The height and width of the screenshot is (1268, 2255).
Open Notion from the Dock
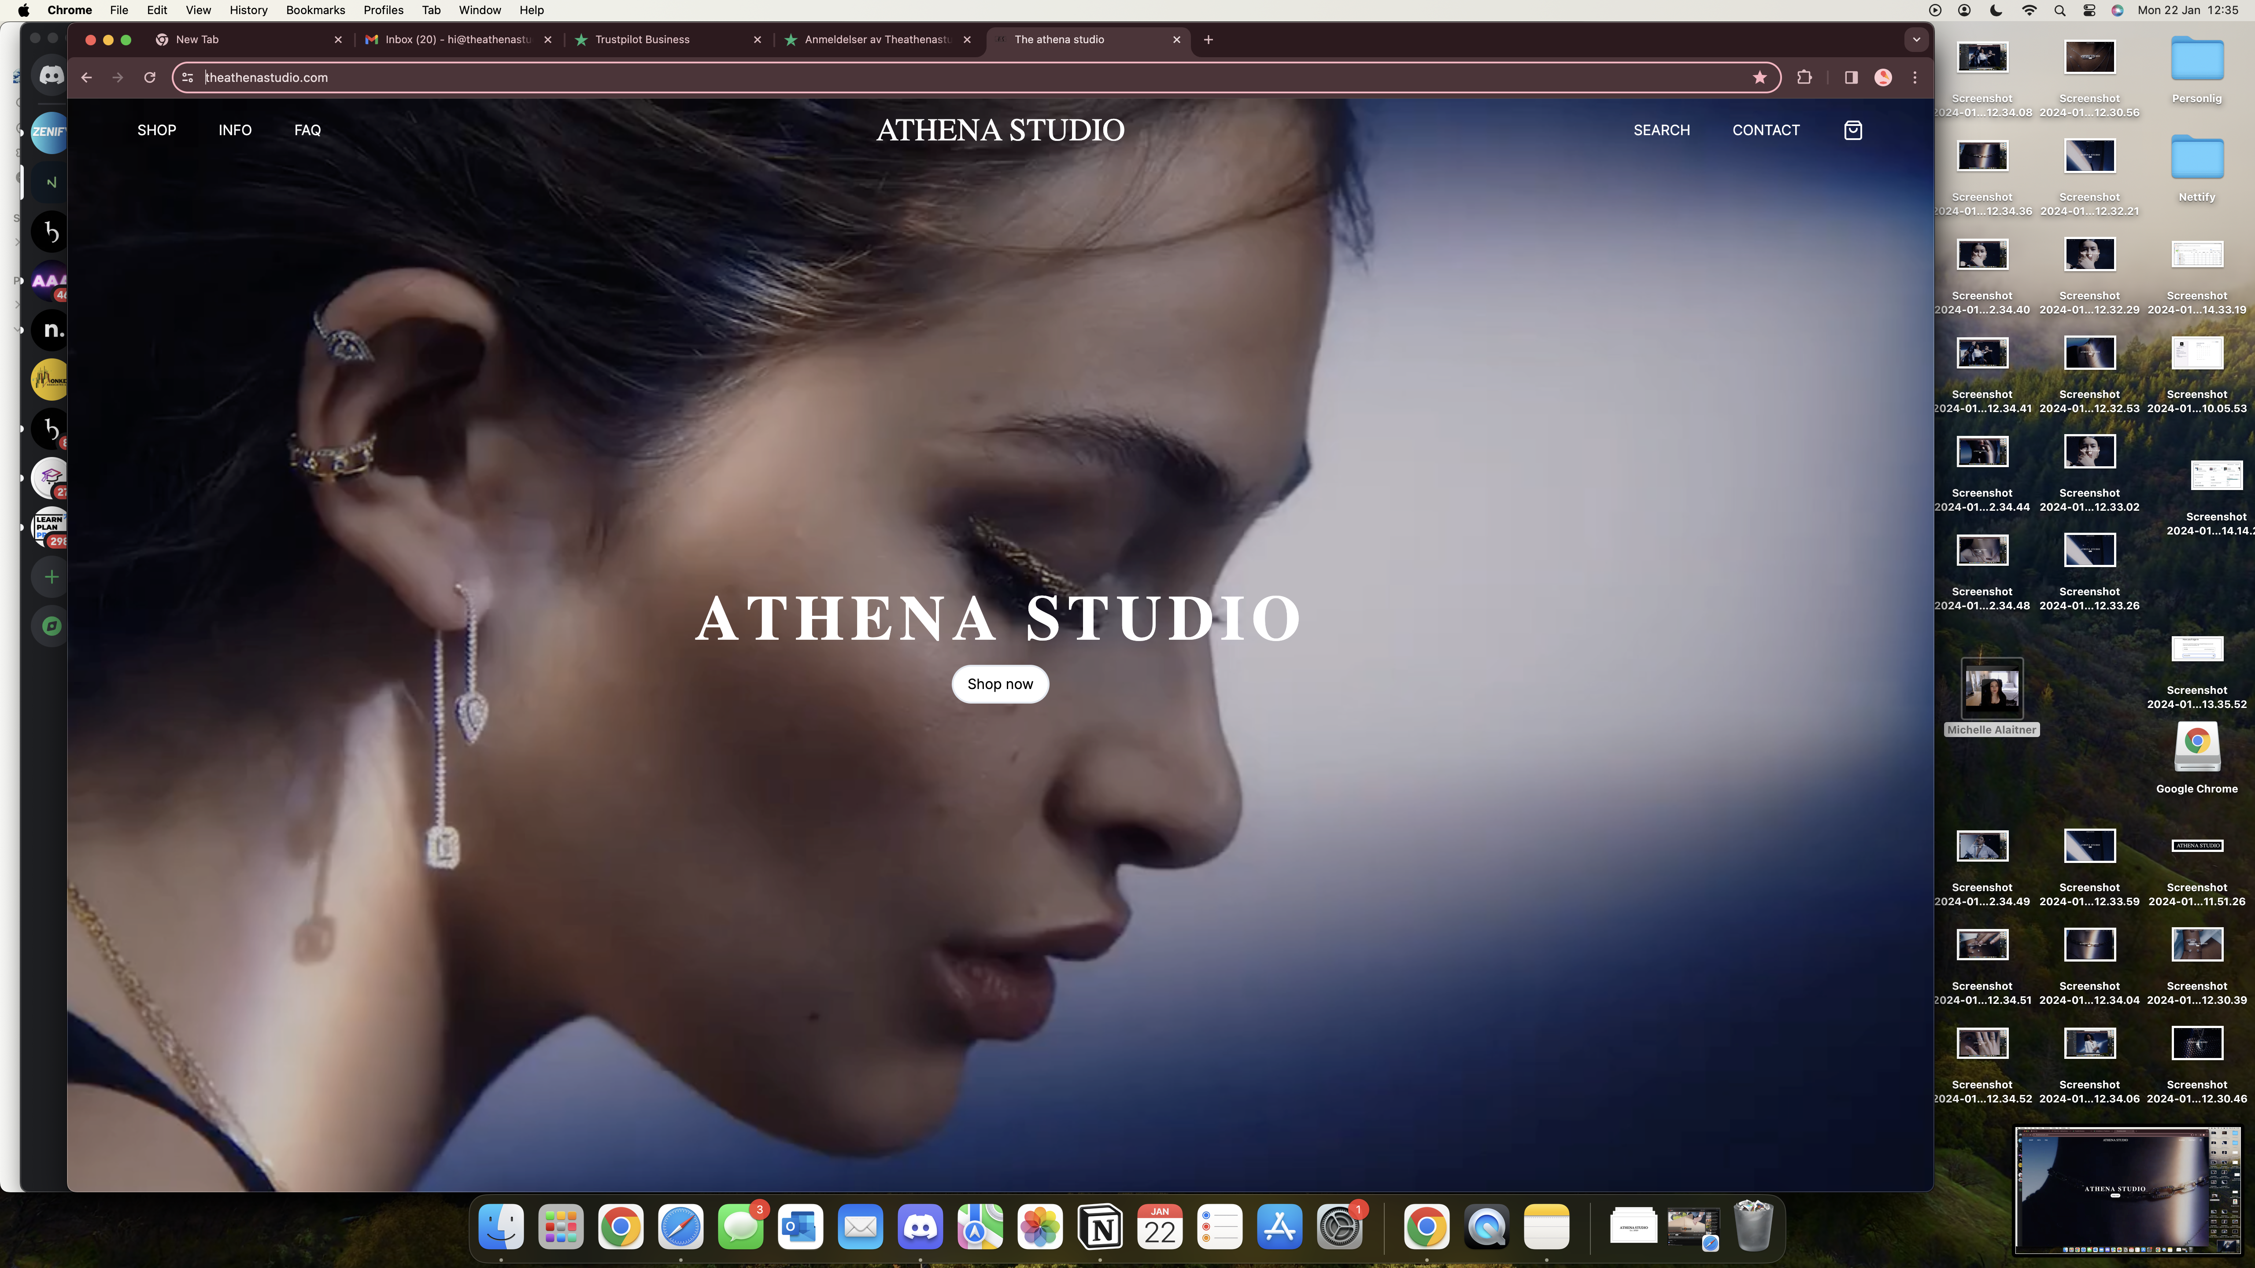click(1099, 1227)
